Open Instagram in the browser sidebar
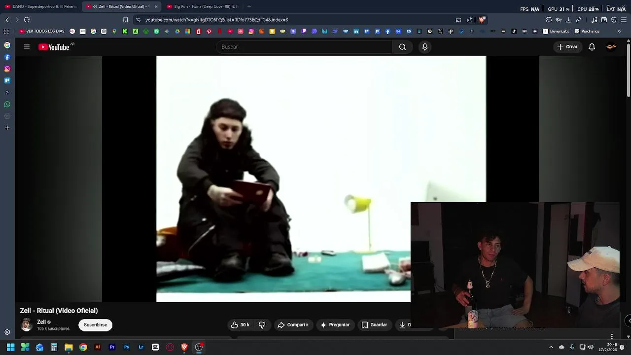The width and height of the screenshot is (631, 355). point(7,69)
